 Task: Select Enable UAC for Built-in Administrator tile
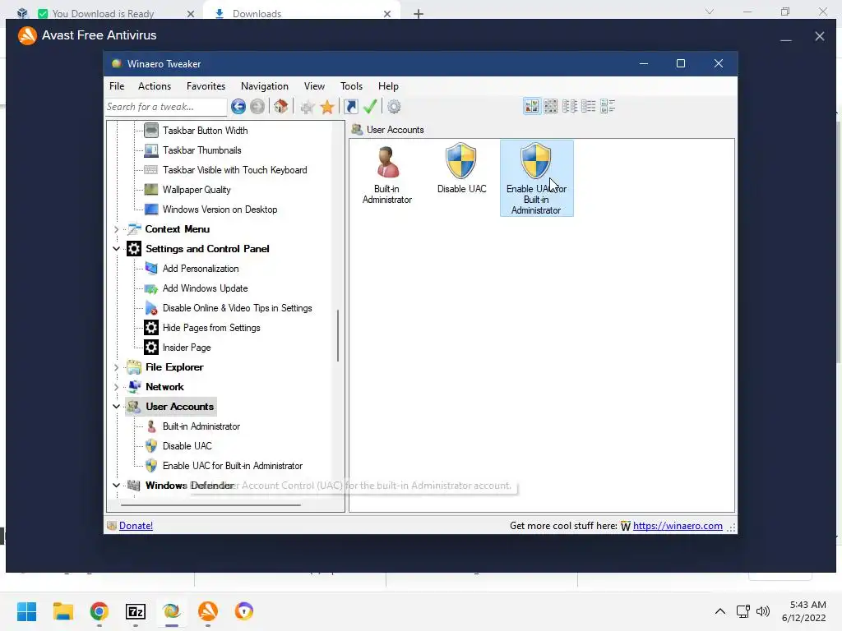(x=536, y=178)
